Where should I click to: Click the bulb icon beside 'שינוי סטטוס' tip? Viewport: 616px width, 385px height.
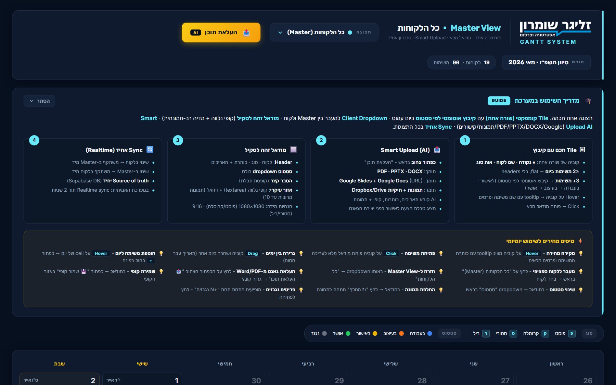pyautogui.click(x=581, y=290)
